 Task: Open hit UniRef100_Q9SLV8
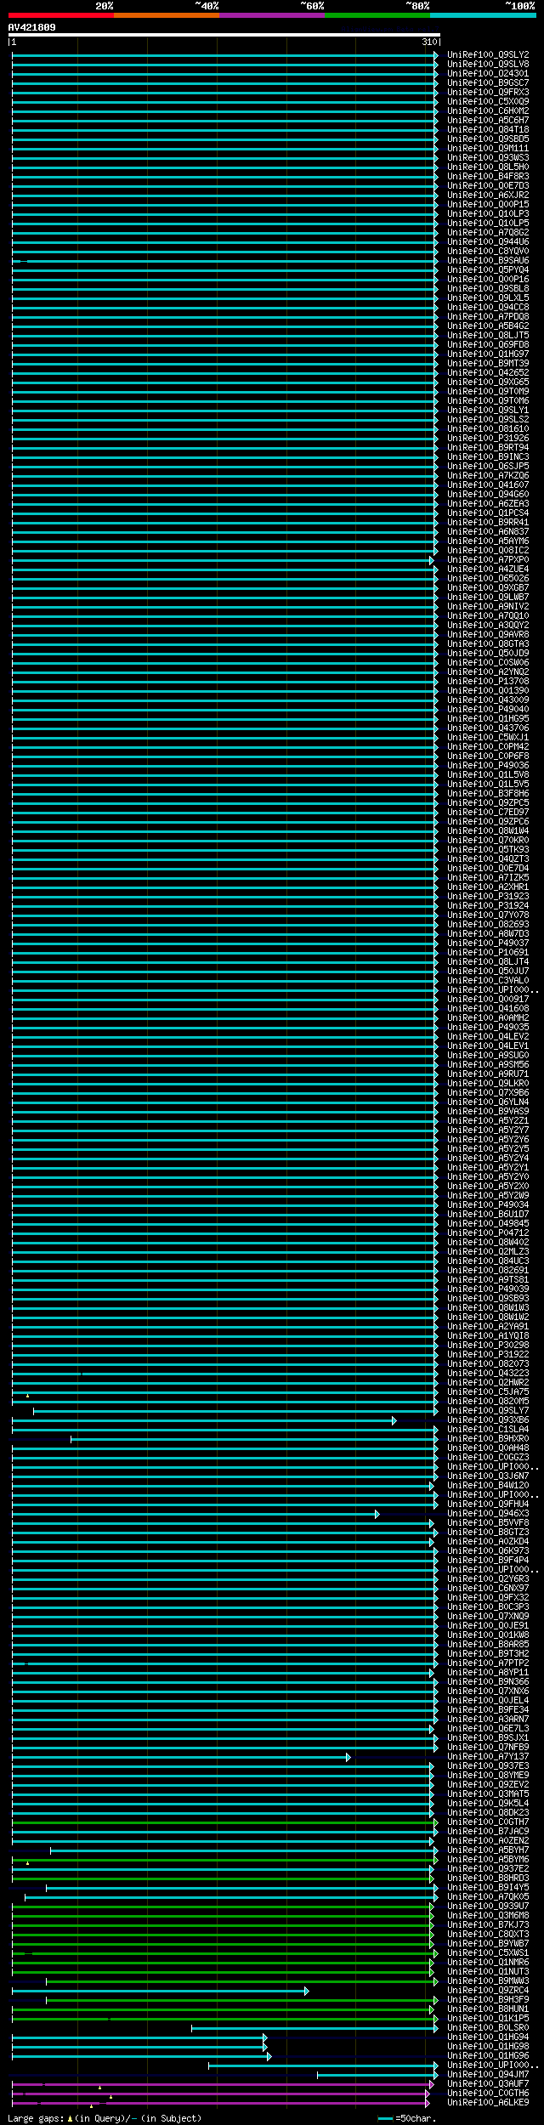(488, 65)
